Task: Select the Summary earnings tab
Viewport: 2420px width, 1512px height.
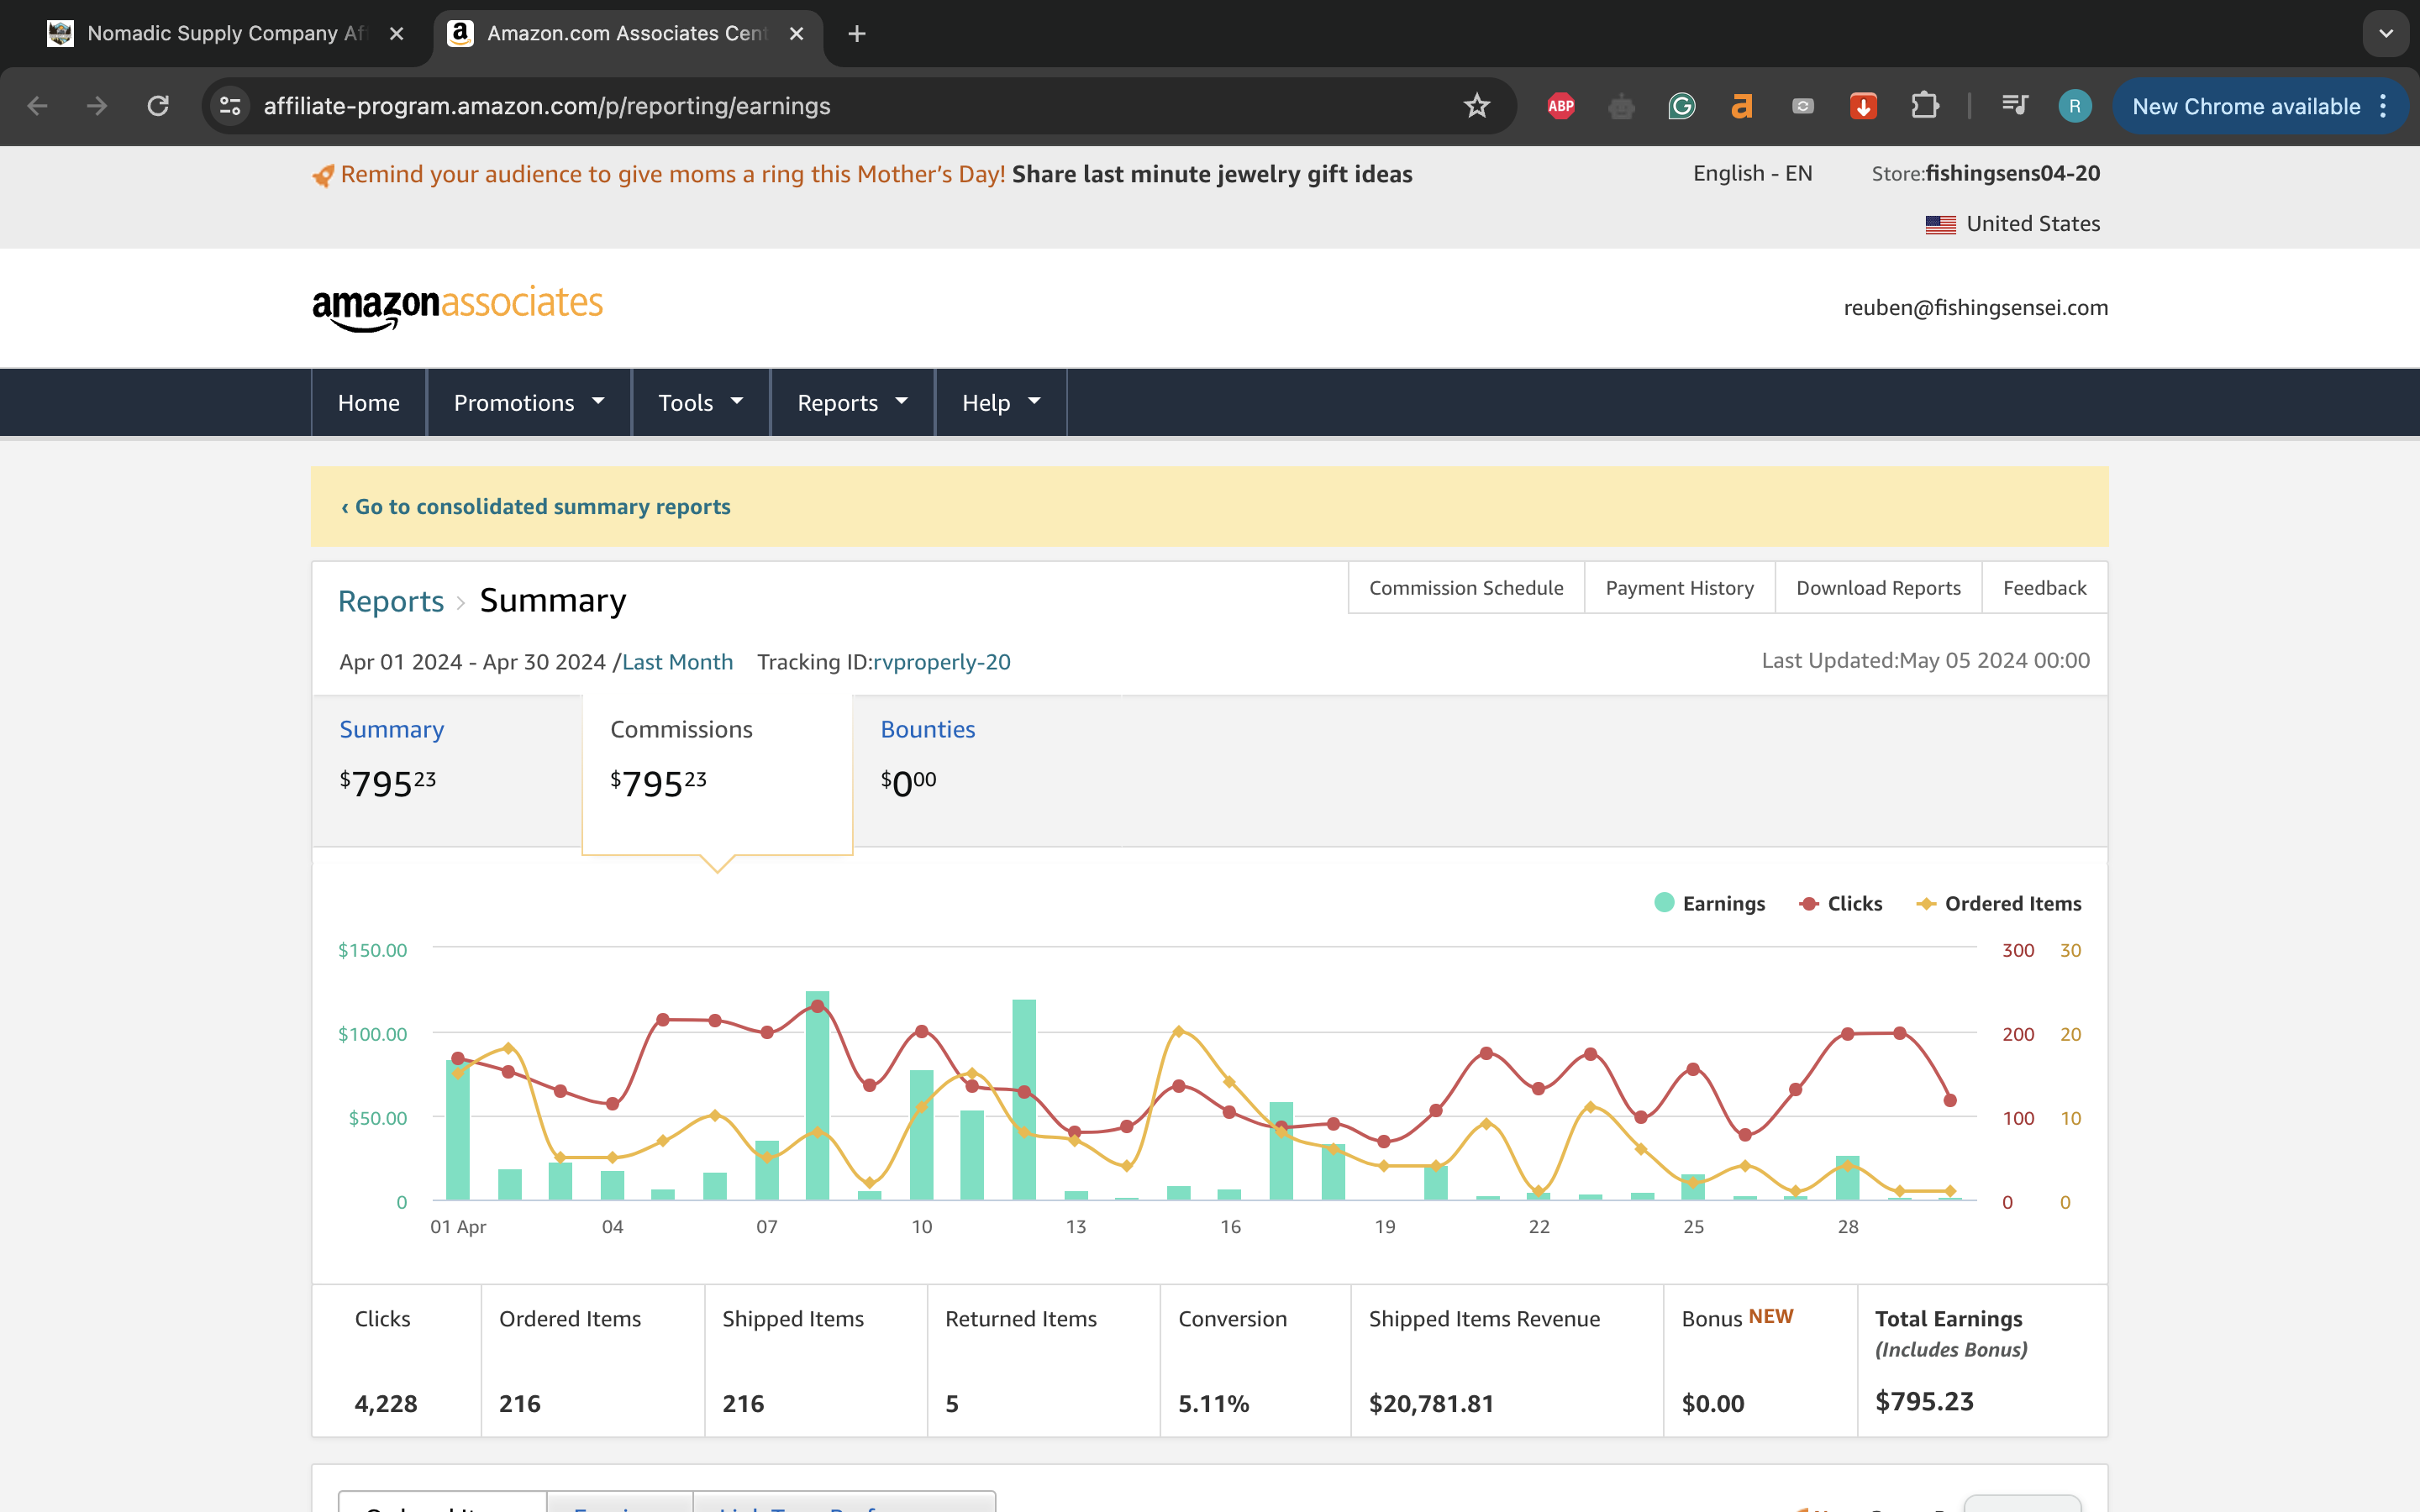Action: point(447,770)
